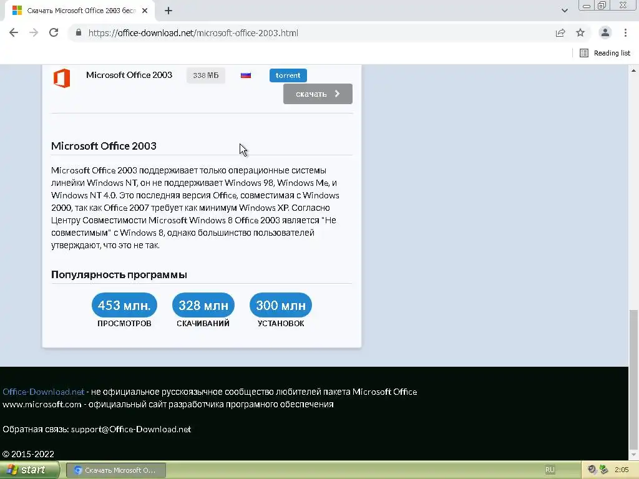Click the orange Office logo icon

[62, 78]
